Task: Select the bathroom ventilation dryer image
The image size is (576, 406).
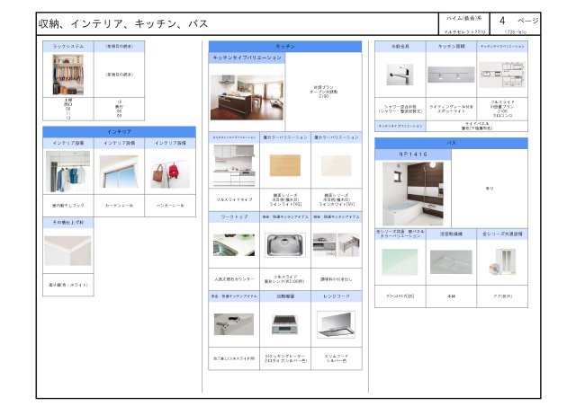Action: click(x=451, y=261)
